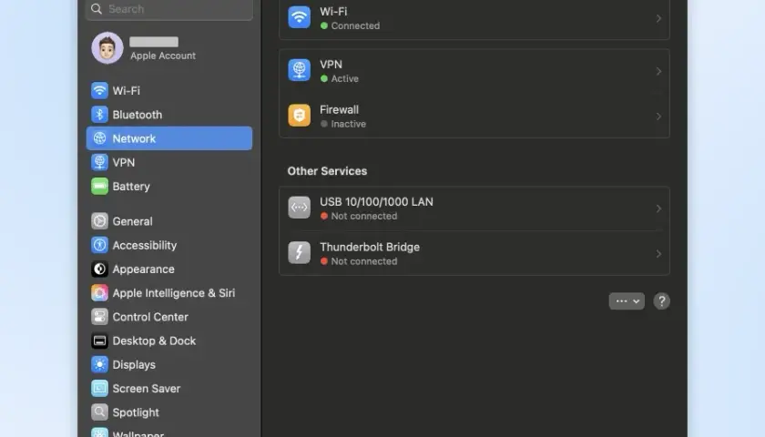The width and height of the screenshot is (765, 437).
Task: Click the Wi-Fi 'Connected' status text
Action: click(355, 25)
